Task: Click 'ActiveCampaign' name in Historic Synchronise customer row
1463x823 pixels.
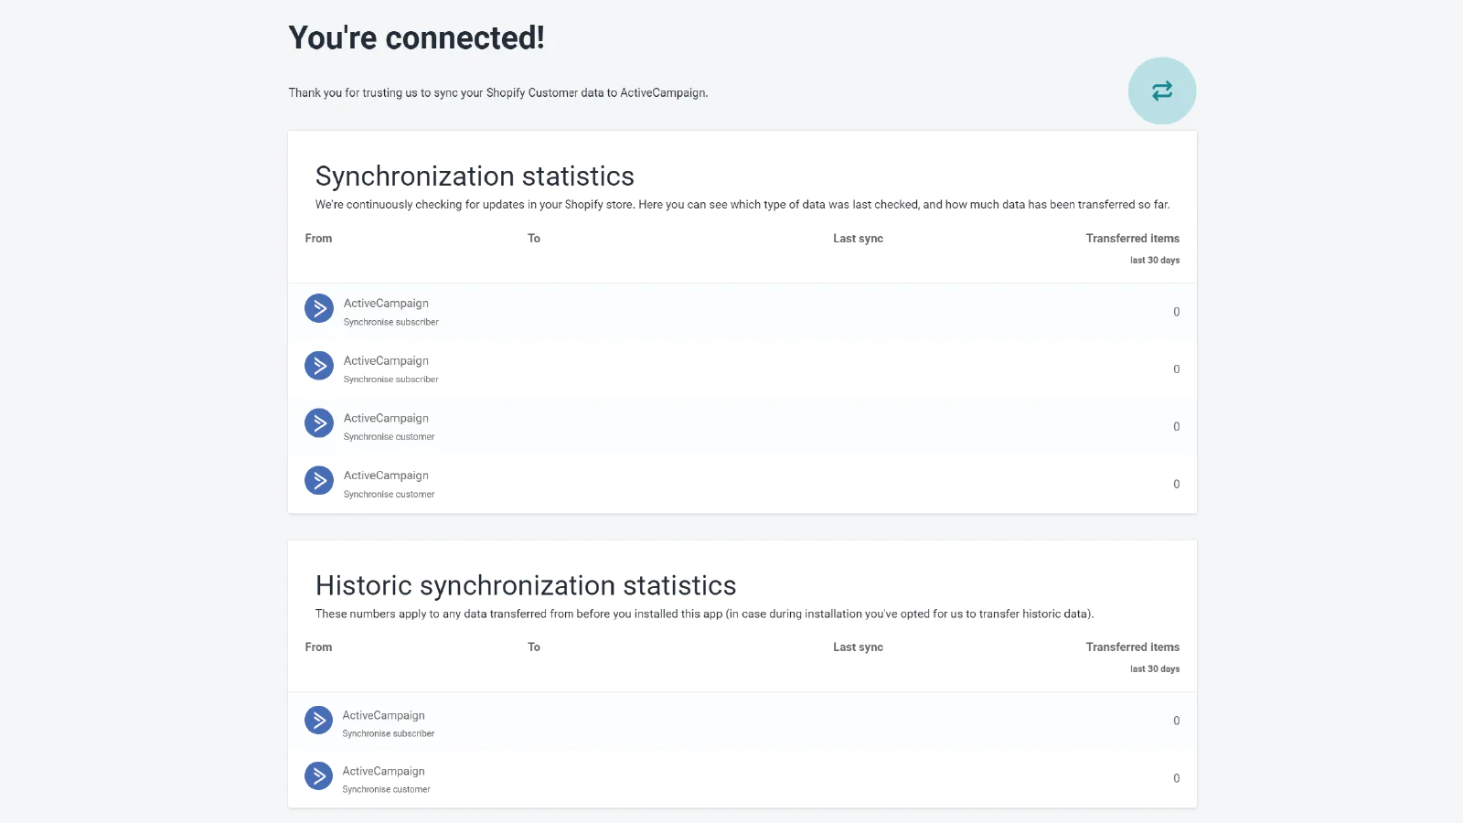Action: coord(383,771)
